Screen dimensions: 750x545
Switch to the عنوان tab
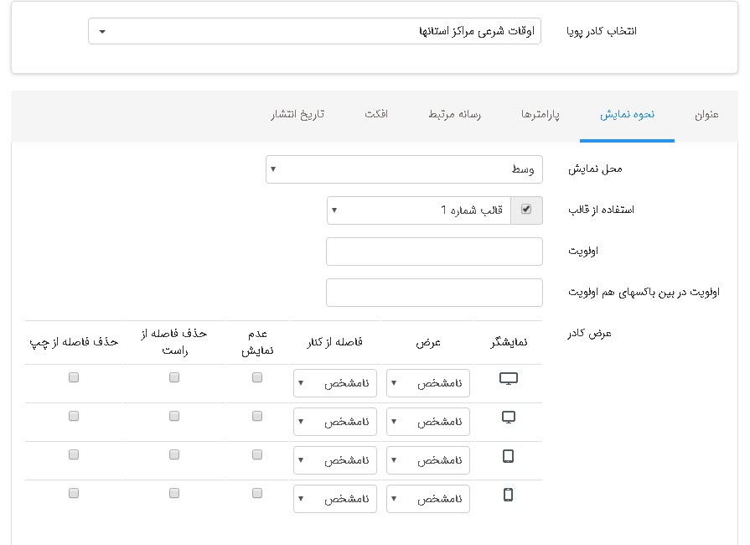click(x=706, y=115)
